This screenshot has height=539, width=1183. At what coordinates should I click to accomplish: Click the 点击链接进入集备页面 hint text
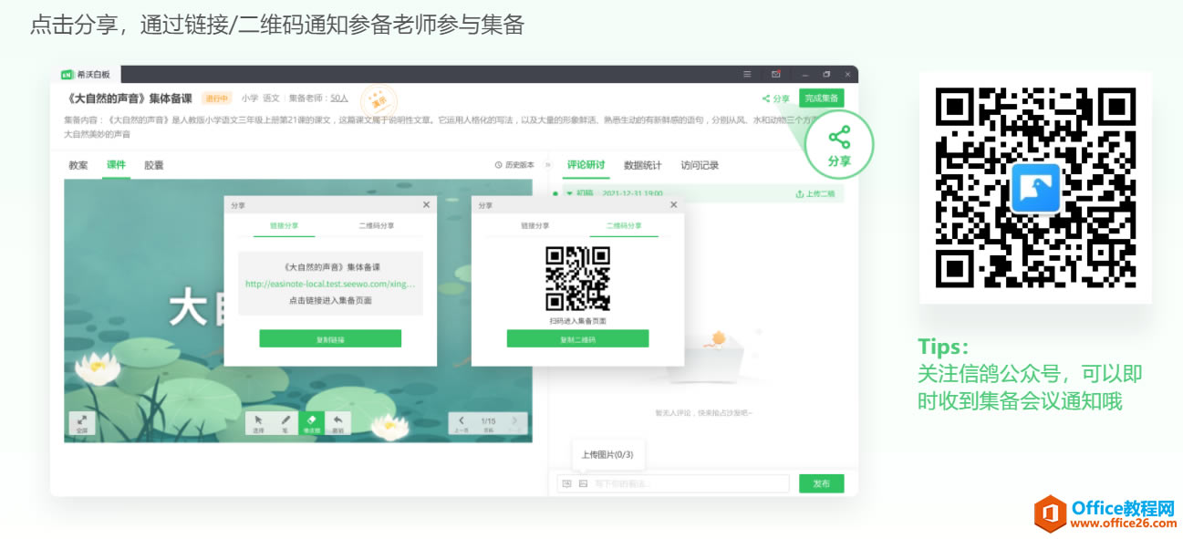click(330, 300)
